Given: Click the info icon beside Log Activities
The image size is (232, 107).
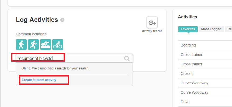Looking at the screenshot, I should pyautogui.click(x=62, y=20).
